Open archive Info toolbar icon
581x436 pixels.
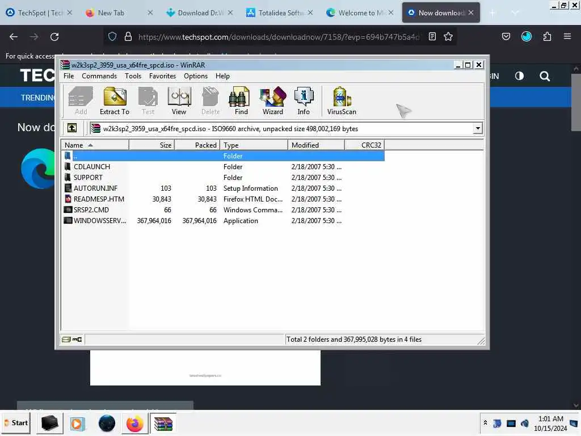tap(304, 100)
